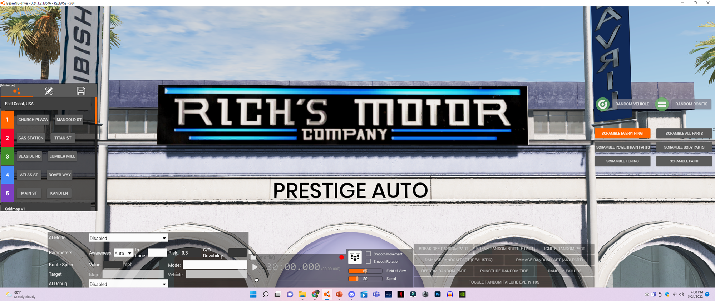Viewport: 715px width, 301px height.
Task: Open the navigation nodes tab icon
Action: tap(16, 91)
